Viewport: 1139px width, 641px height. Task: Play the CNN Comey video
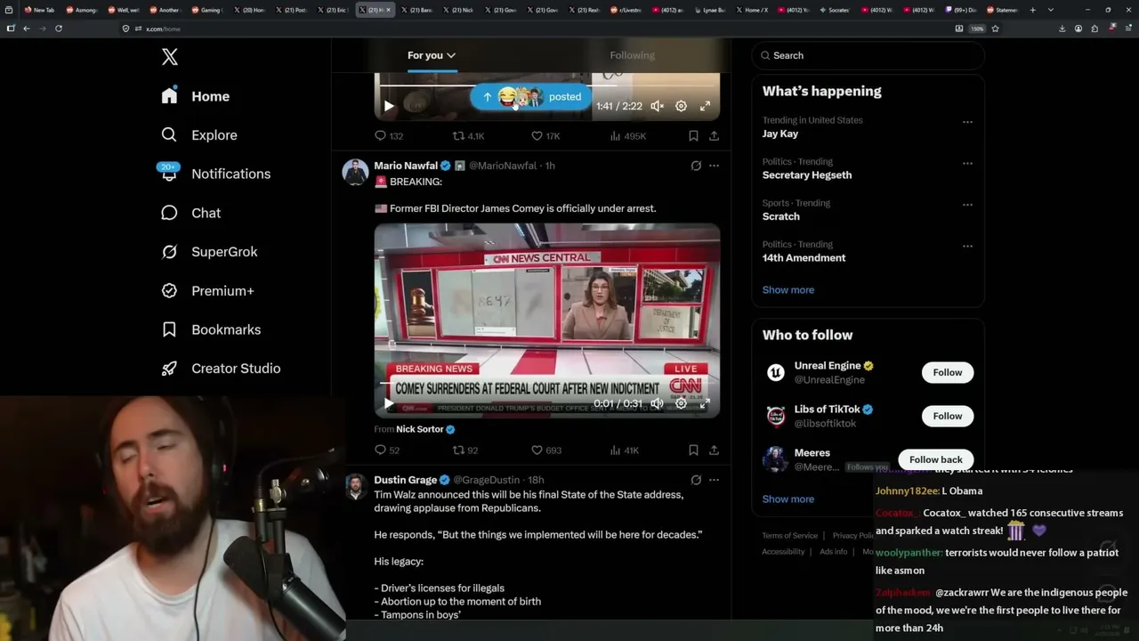389,403
